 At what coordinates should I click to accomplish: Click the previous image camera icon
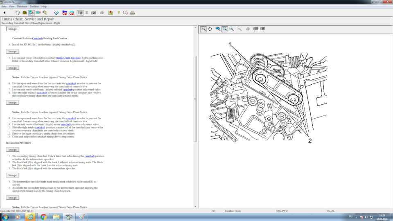pyautogui.click(x=255, y=29)
